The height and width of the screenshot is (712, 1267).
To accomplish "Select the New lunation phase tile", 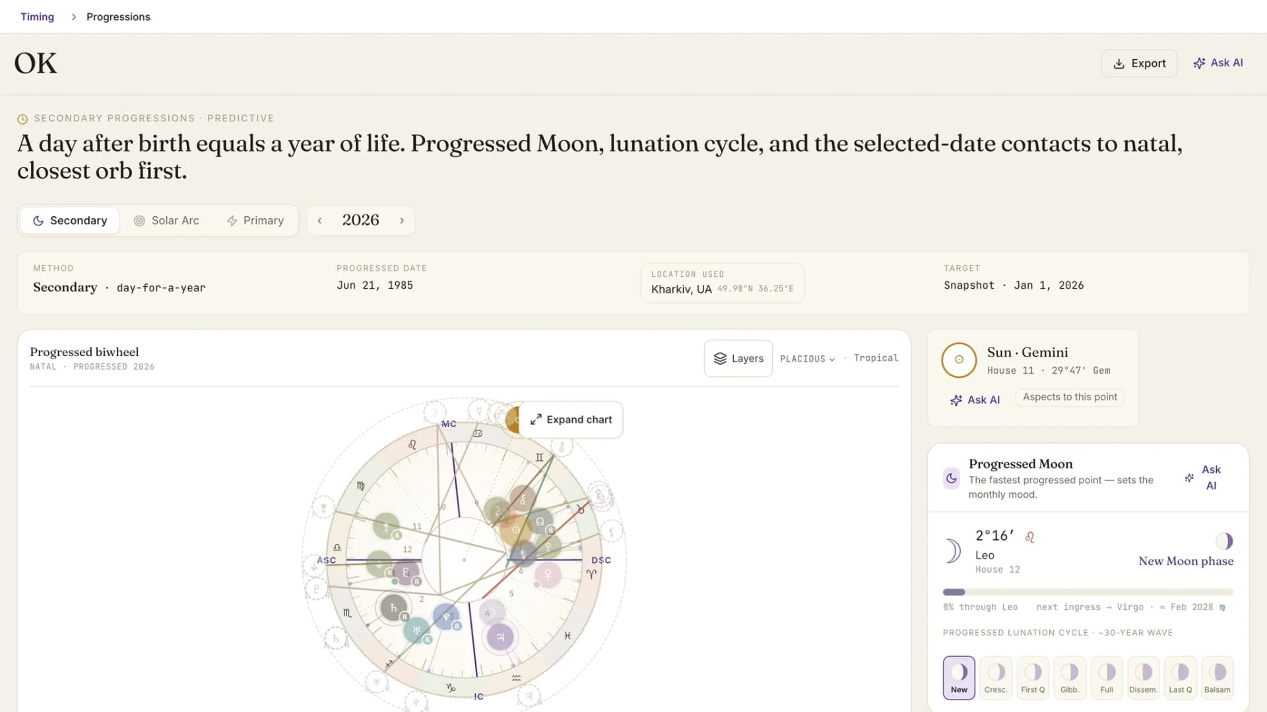I will (x=959, y=678).
